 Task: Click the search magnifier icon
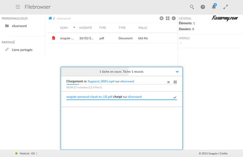192,7
